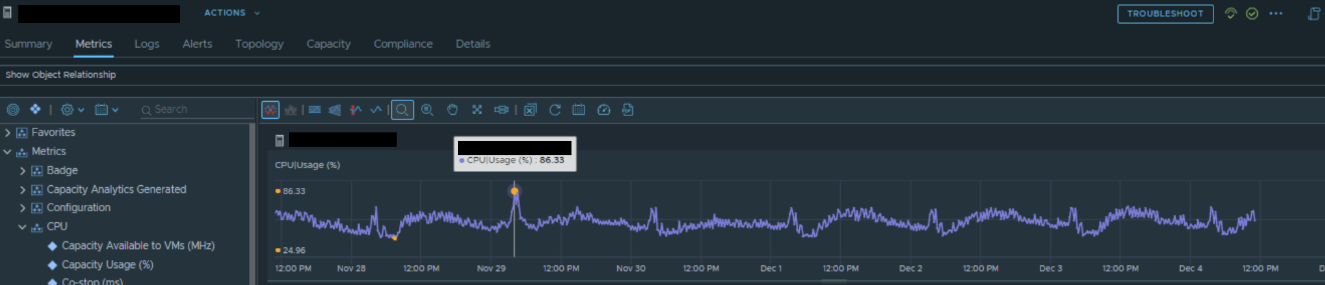This screenshot has width=1325, height=285.
Task: Click the CPU usage line near Dec 3
Action: click(x=1051, y=222)
